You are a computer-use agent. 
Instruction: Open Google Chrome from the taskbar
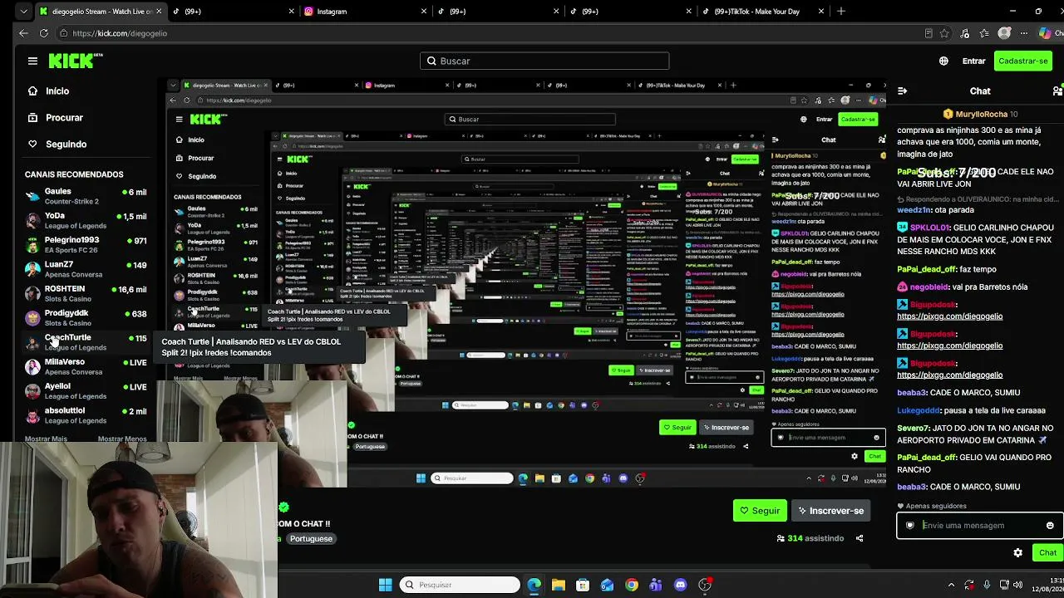632,585
